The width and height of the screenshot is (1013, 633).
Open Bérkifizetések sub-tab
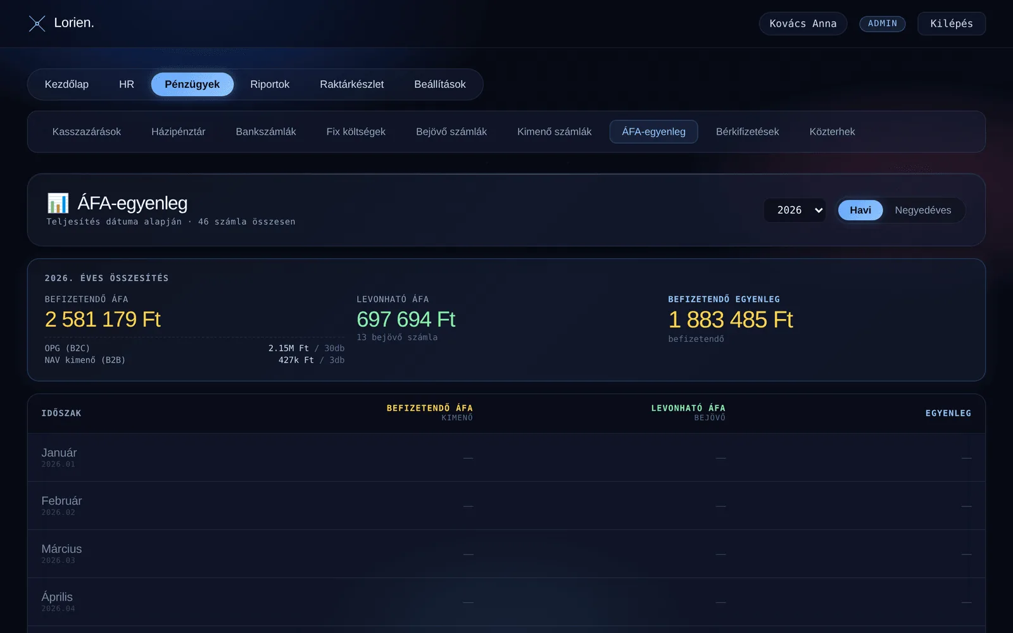747,132
